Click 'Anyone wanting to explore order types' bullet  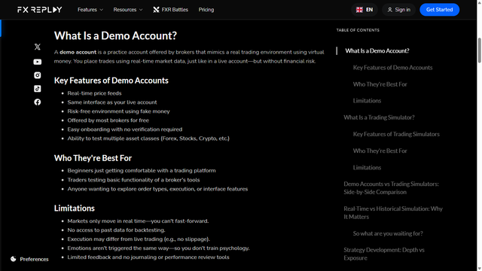(157, 189)
